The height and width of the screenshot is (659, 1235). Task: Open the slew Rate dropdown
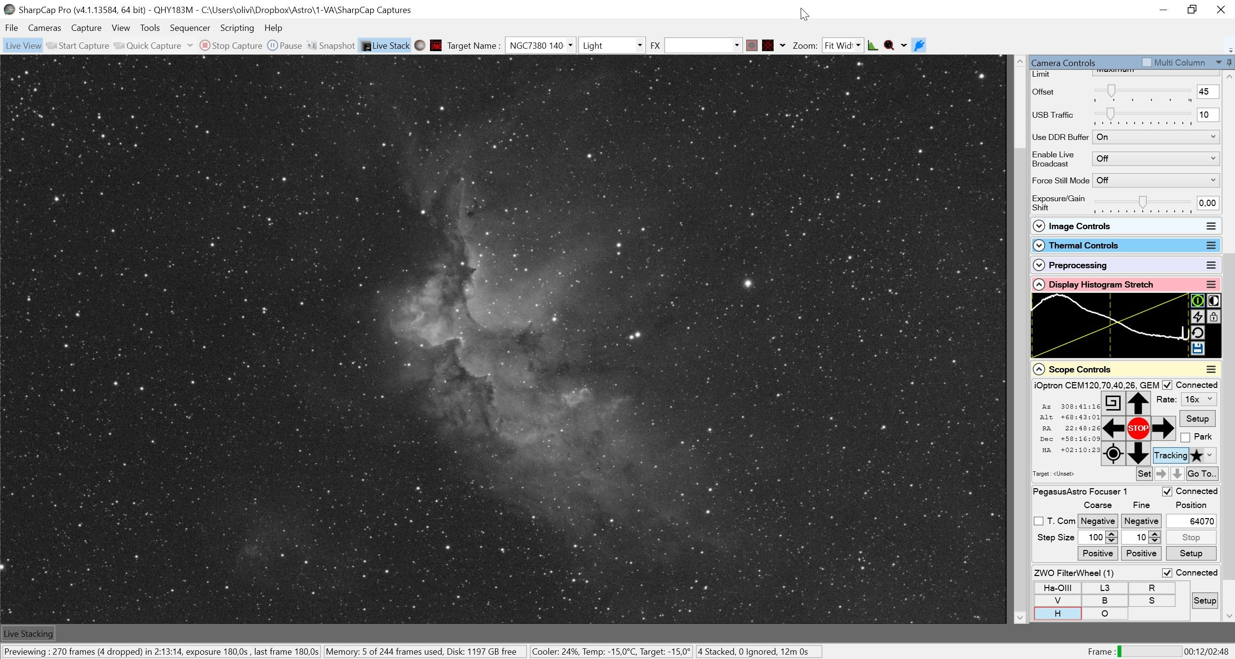[1198, 399]
